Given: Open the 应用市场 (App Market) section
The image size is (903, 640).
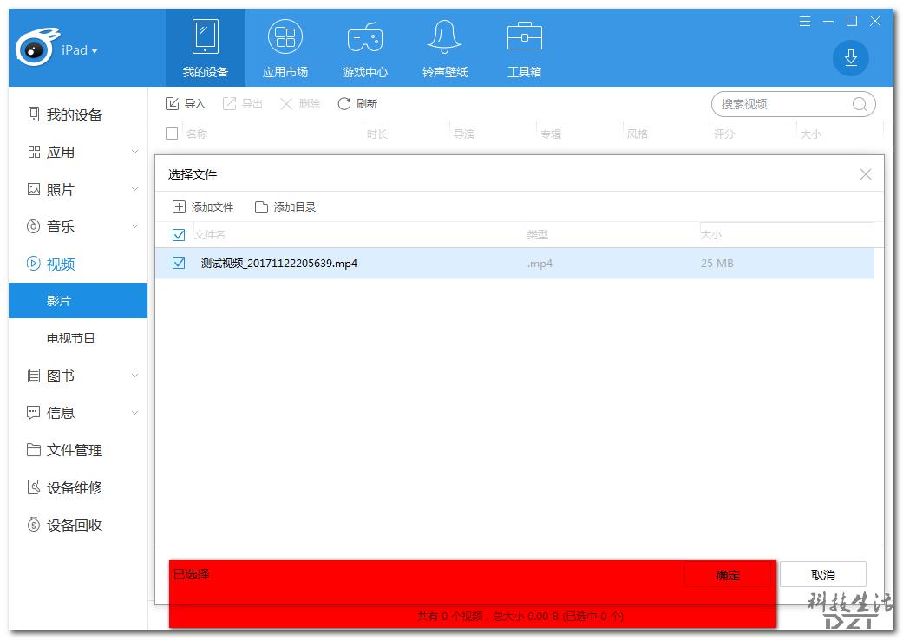Looking at the screenshot, I should [x=285, y=48].
